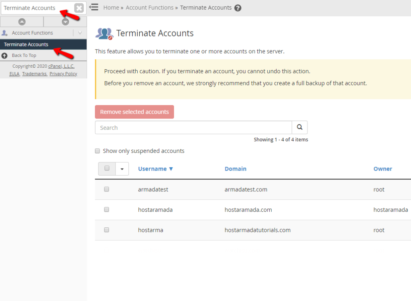This screenshot has width=411, height=301.
Task: Enable Show only suspended accounts
Action: (97, 150)
